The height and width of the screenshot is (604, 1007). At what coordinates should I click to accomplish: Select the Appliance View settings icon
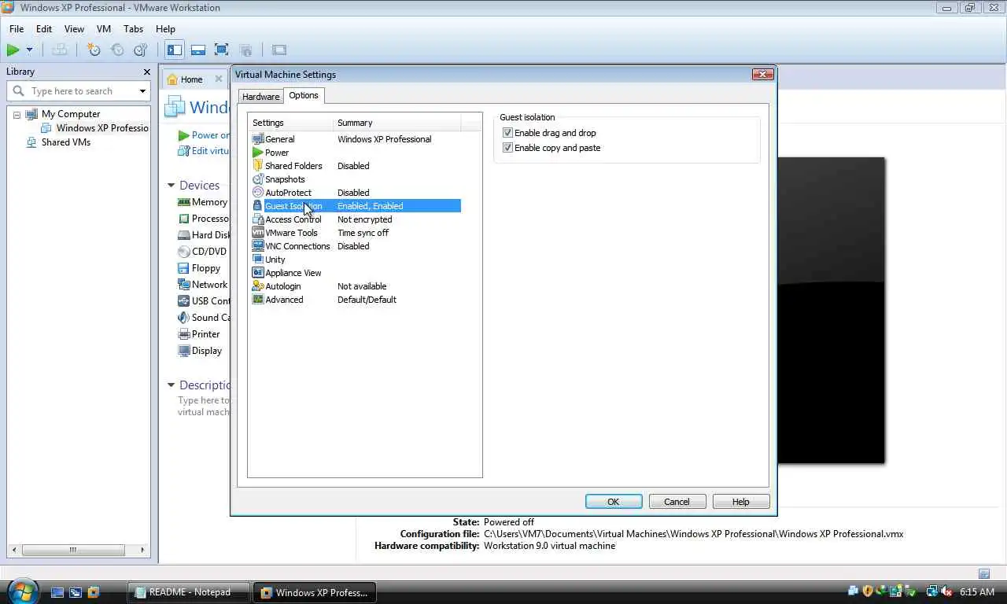pyautogui.click(x=258, y=273)
